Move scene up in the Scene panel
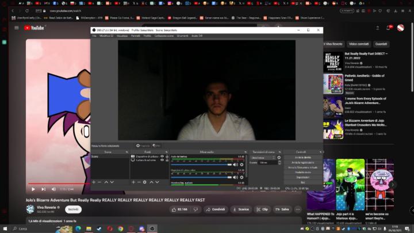The height and width of the screenshot is (233, 414). click(x=106, y=182)
